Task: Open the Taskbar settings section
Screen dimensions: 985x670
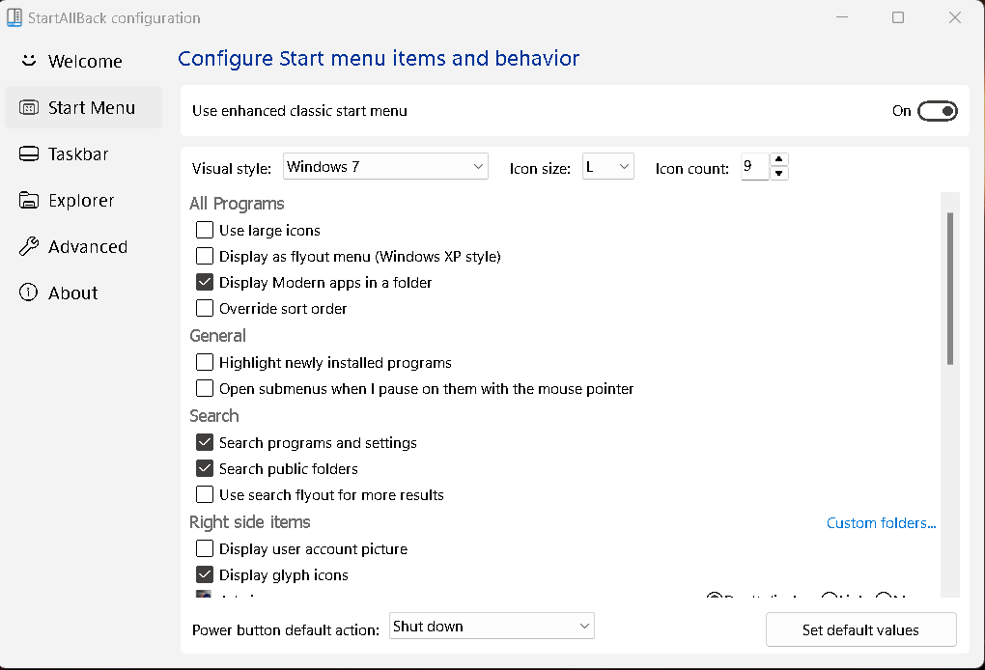Action: (x=84, y=154)
